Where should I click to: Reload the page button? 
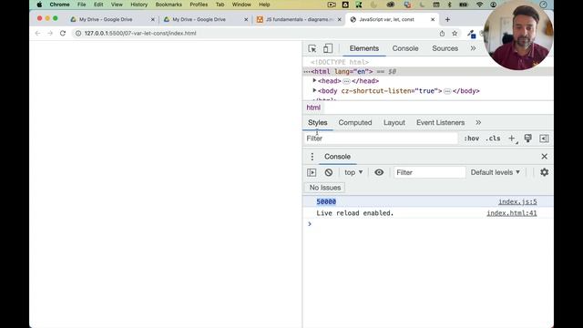tap(63, 33)
